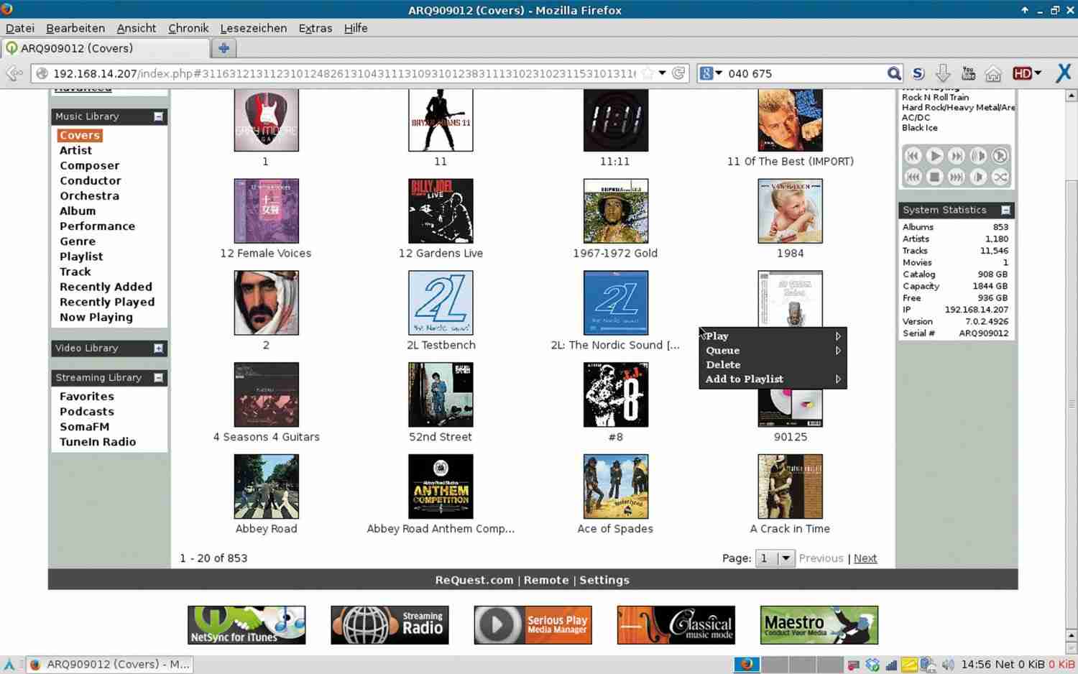1078x674 pixels.
Task: Open the Settings link in footer bar
Action: click(x=604, y=580)
